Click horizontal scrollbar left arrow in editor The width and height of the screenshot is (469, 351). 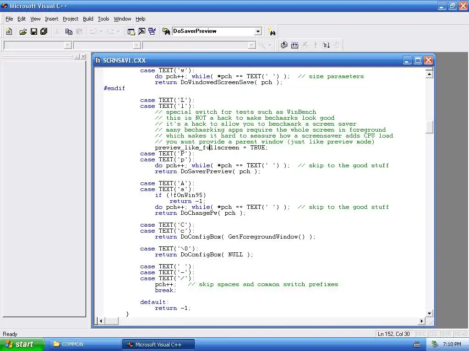click(x=101, y=321)
